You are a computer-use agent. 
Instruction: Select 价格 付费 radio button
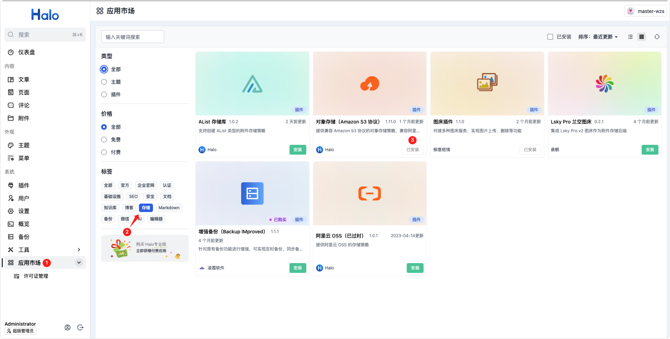pos(104,152)
